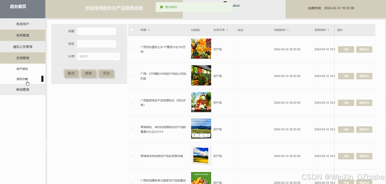Viewport: 386px width, 184px height.
Task: Open basket cover image of 百色芒果 row
Action: (201, 102)
